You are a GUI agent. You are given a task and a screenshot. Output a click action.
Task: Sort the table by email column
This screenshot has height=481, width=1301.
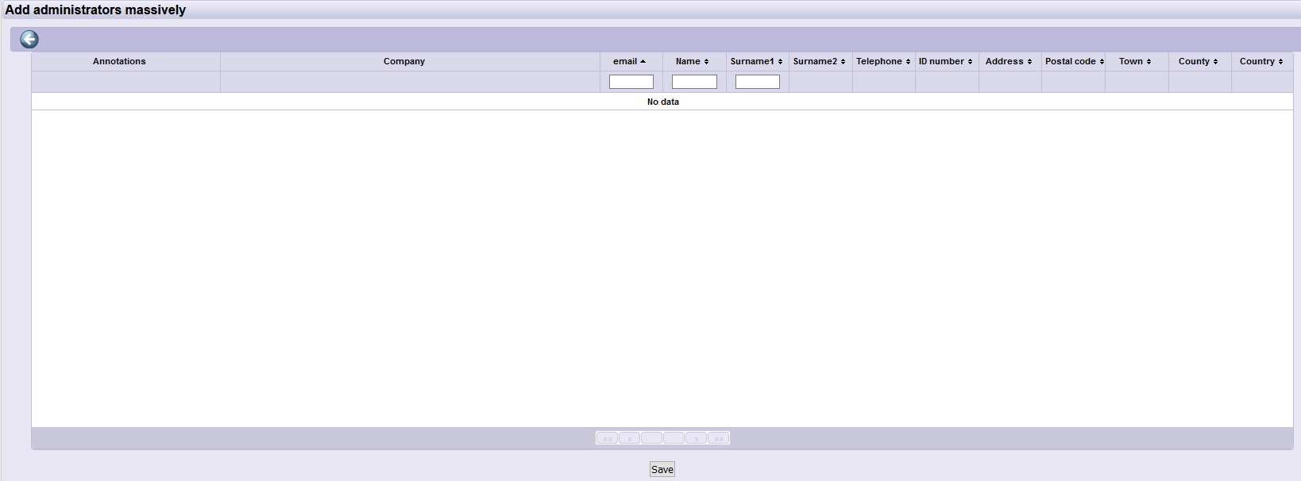point(631,61)
